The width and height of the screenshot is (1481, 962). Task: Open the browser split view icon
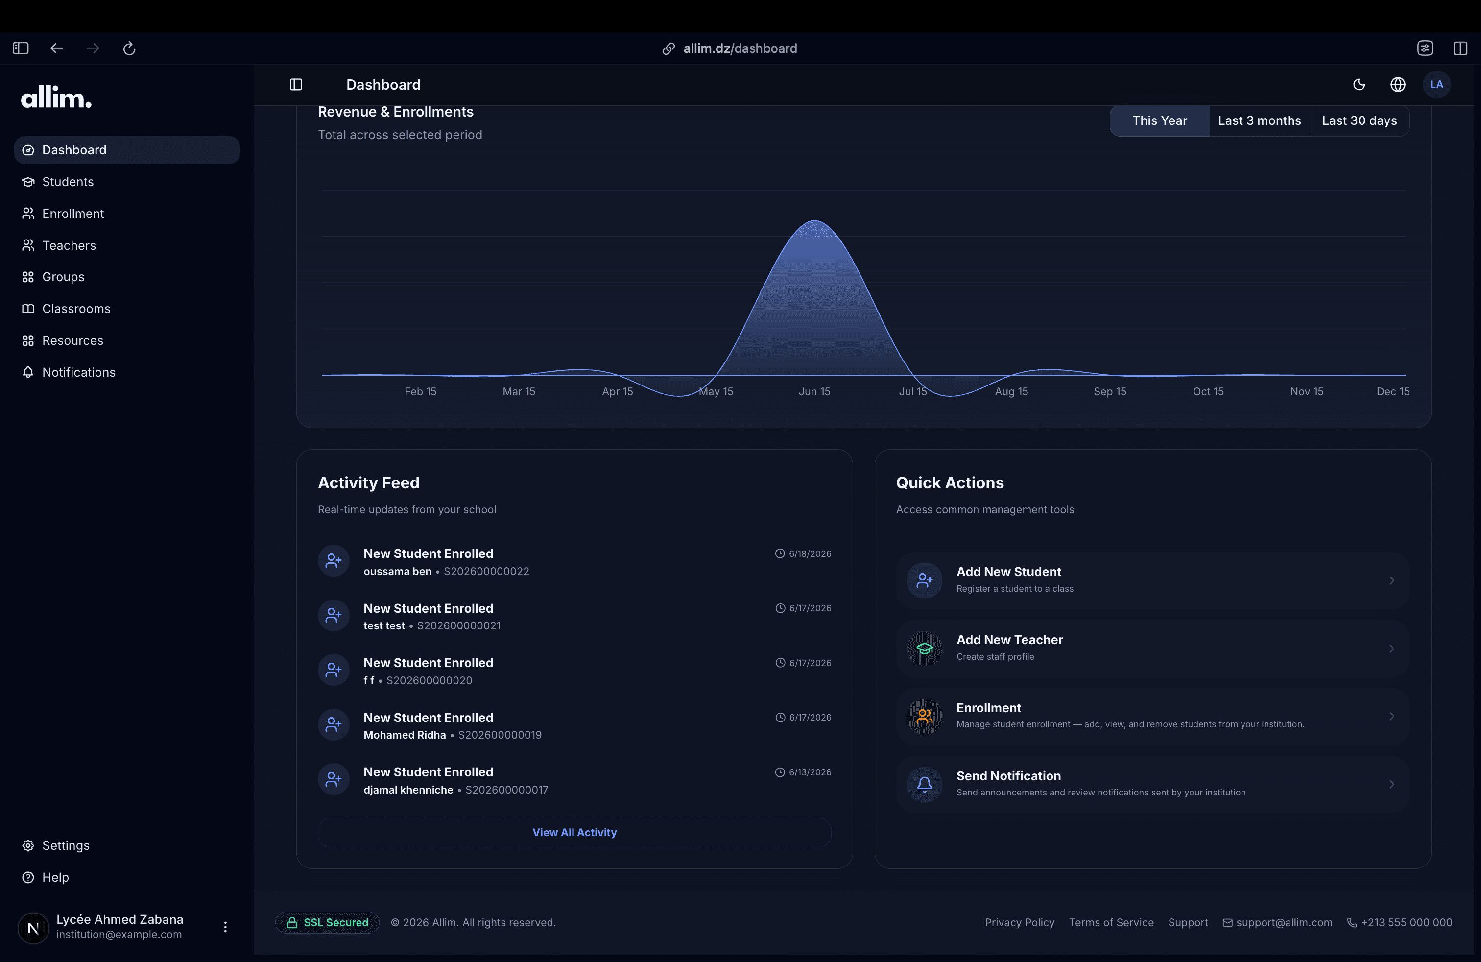(x=1460, y=48)
